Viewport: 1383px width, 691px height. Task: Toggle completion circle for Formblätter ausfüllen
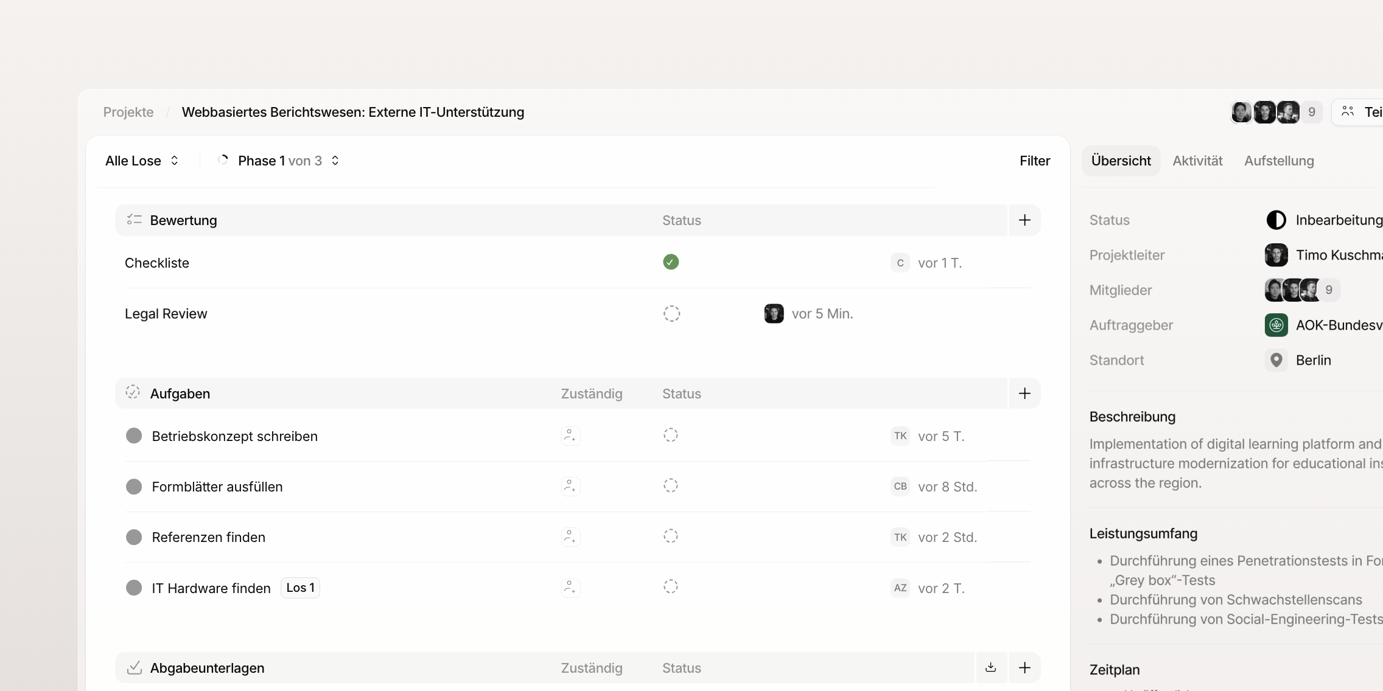tap(134, 487)
